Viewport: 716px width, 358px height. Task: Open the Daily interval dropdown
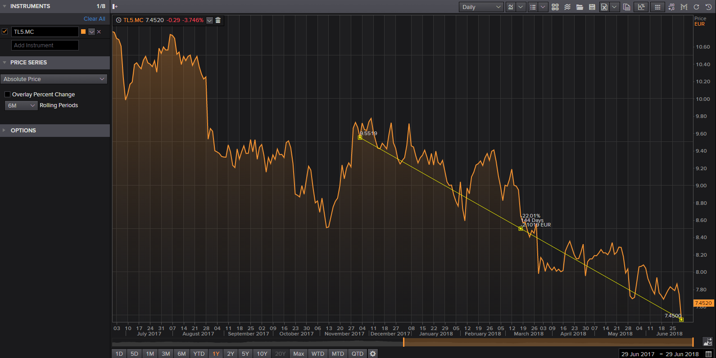[481, 7]
